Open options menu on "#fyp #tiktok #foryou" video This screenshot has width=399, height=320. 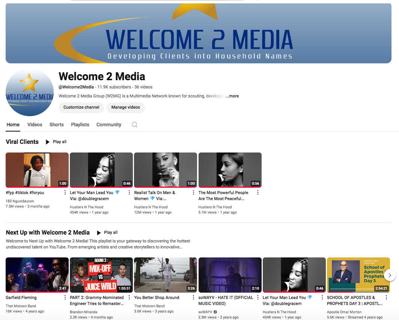pos(65,192)
